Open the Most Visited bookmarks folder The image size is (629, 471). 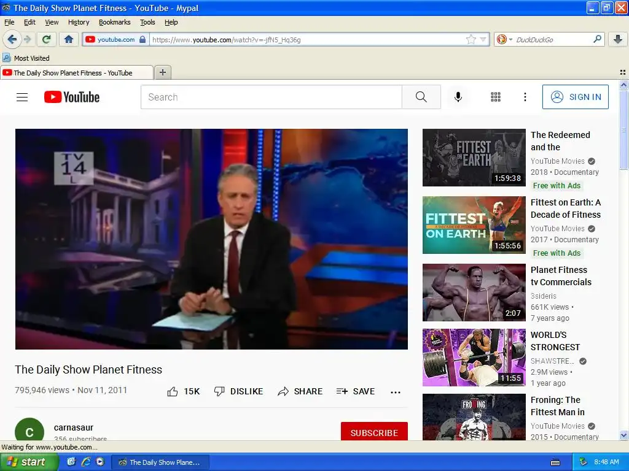[x=26, y=58]
